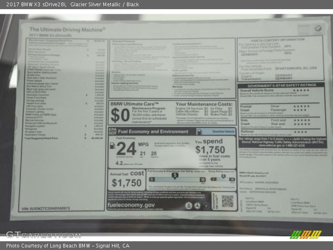
Task: Click the Fuel Economy & Greenhouse Gas rating scale
Action: click(x=175, y=179)
